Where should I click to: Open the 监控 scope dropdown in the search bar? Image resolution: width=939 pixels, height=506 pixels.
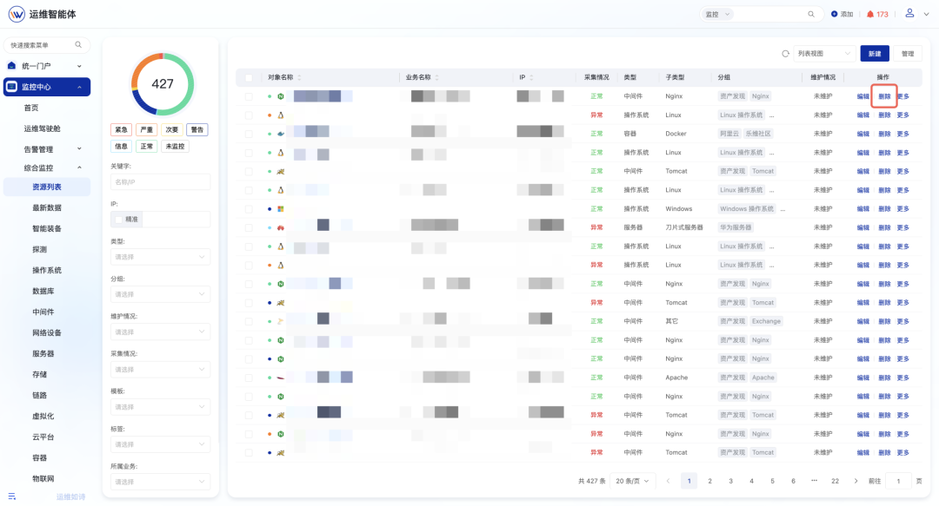click(717, 15)
